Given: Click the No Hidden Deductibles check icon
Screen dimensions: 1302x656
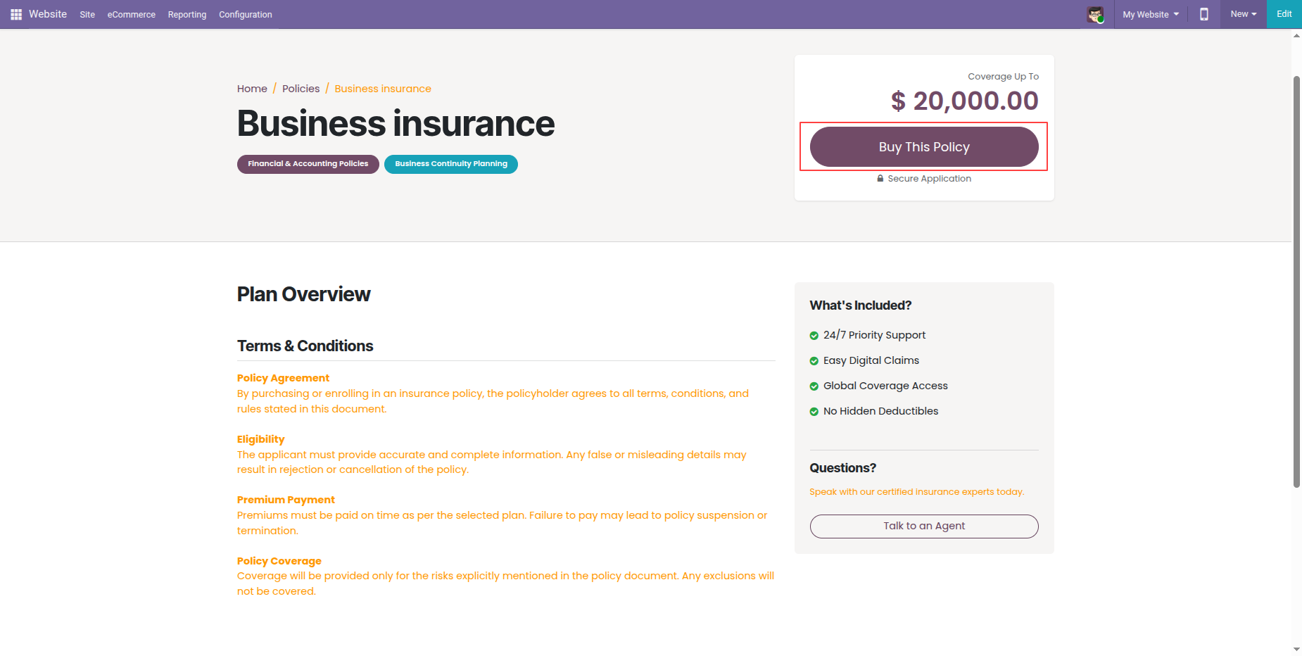Looking at the screenshot, I should click(x=814, y=412).
